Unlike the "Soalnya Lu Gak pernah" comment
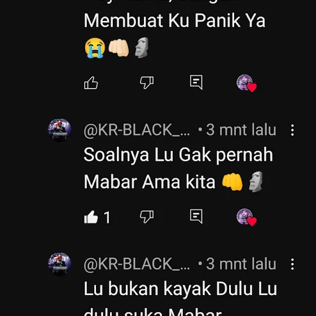Image resolution: width=316 pixels, height=316 pixels. tap(91, 217)
